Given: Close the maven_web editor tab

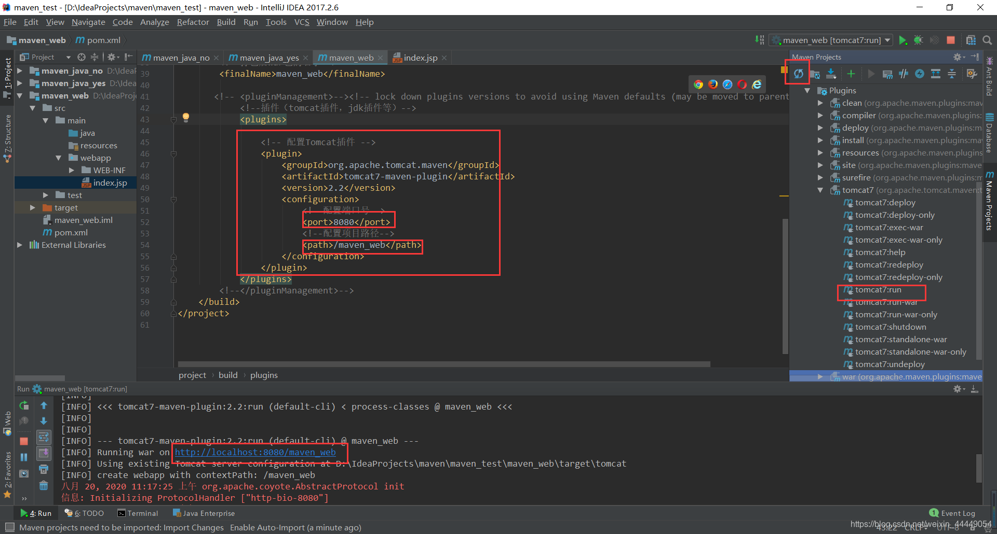Looking at the screenshot, I should coord(380,58).
